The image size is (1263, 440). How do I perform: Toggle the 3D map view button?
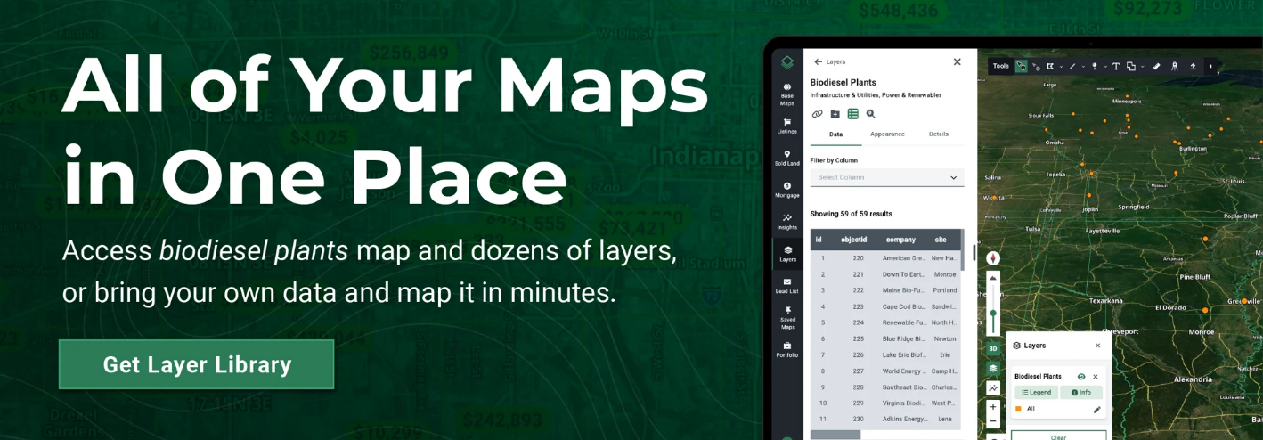pos(993,348)
